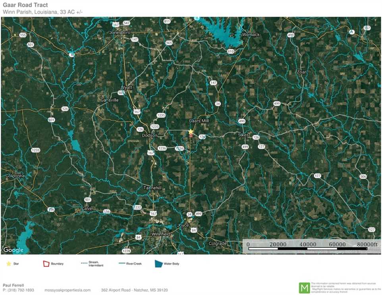Click the Gaar Road Tract title
The image size is (382, 295).
tap(25, 5)
